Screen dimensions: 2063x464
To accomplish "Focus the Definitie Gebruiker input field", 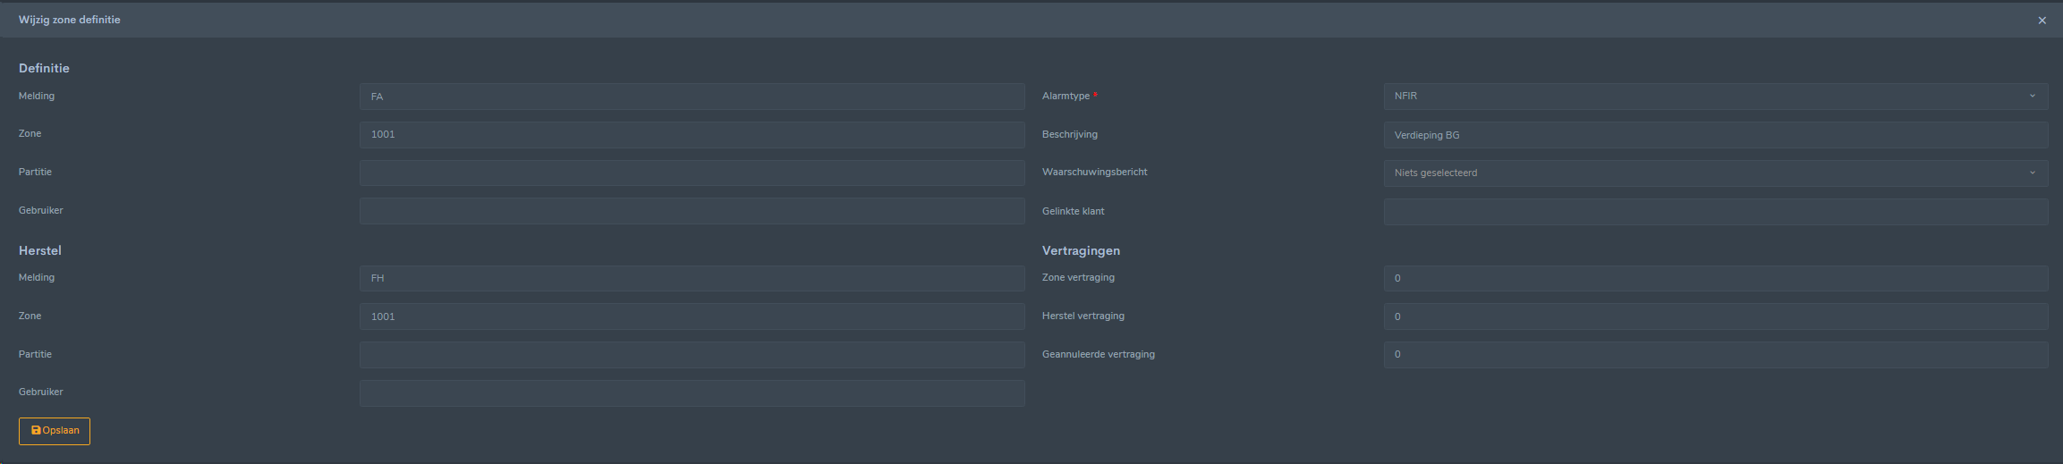I will [x=692, y=211].
